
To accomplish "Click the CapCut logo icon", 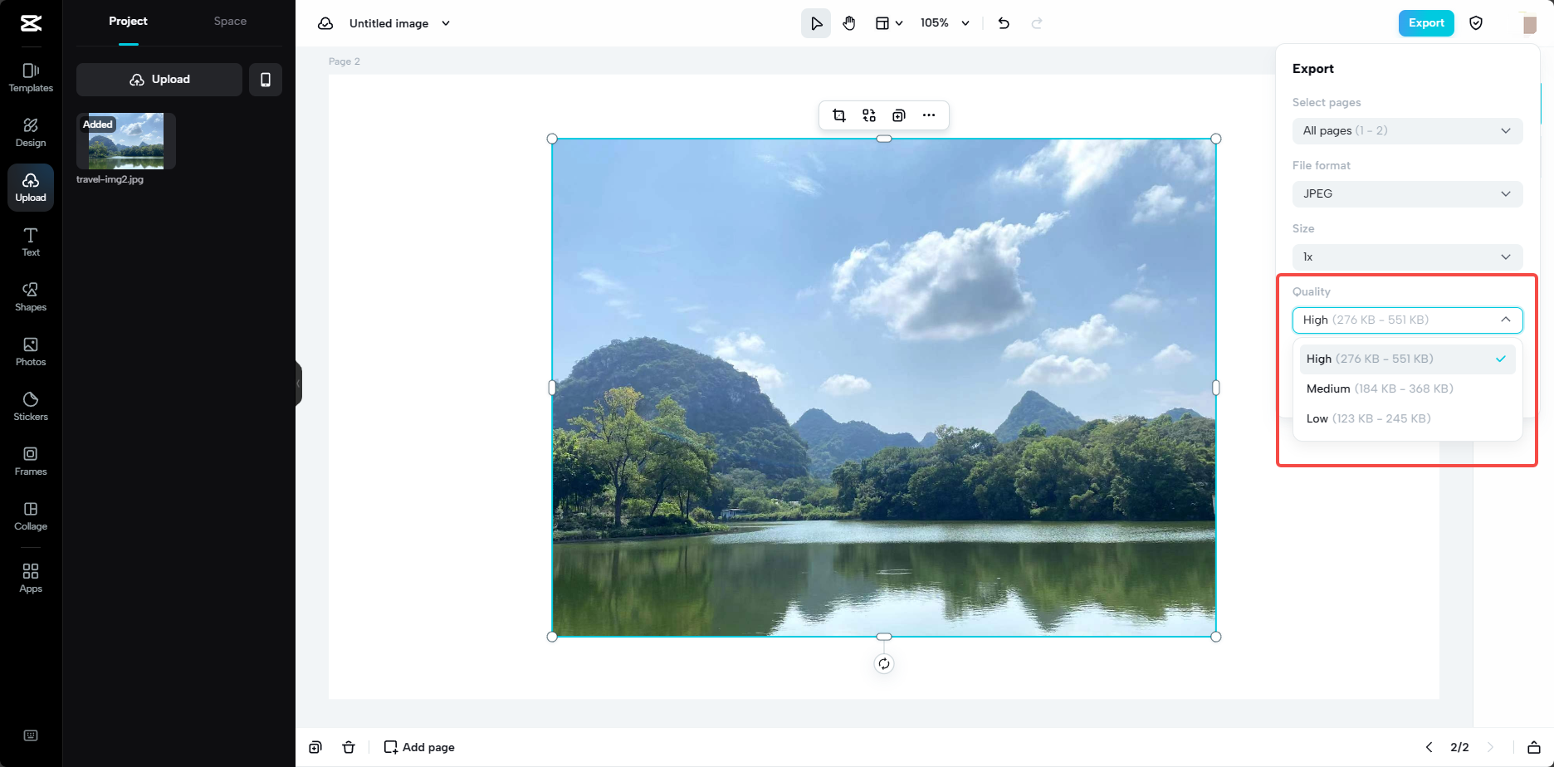I will click(31, 23).
